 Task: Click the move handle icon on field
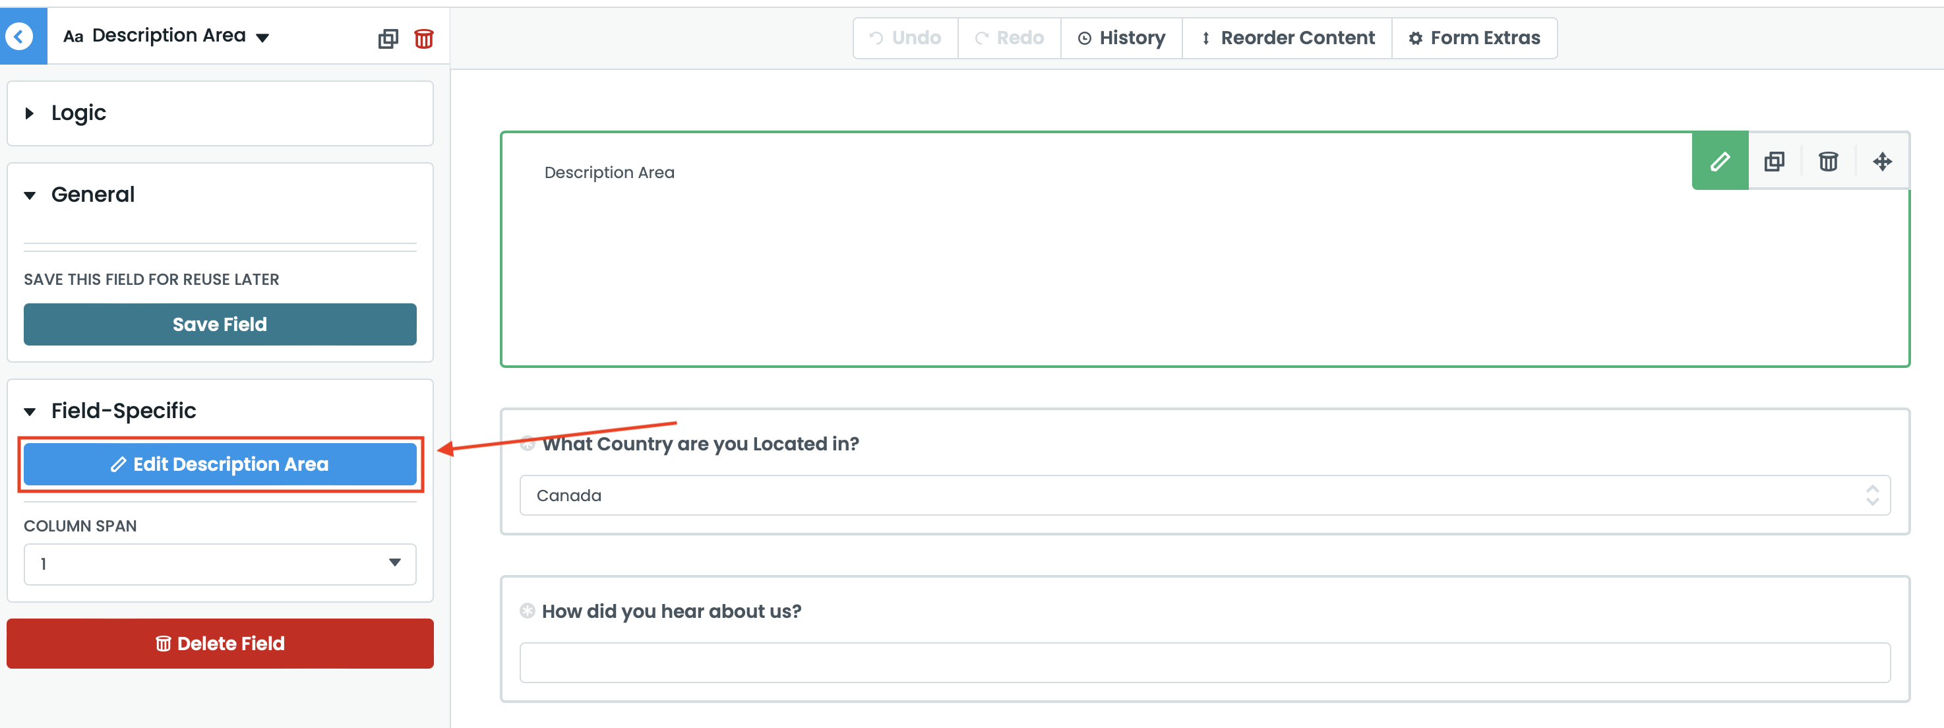coord(1882,162)
